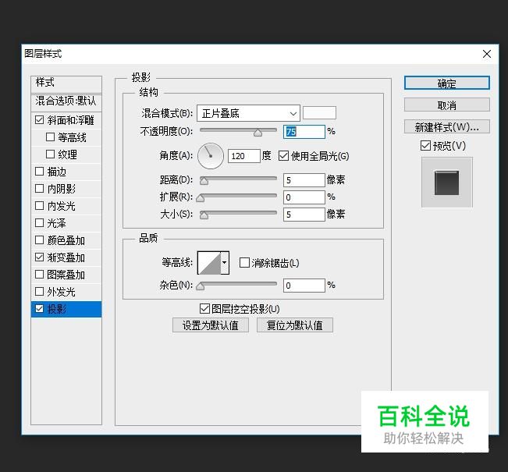Toggle the 斜面和浮雕 checkbox

pyautogui.click(x=39, y=120)
